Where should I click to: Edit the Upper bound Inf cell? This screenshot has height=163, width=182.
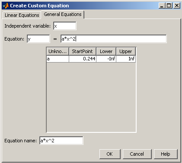[126, 59]
